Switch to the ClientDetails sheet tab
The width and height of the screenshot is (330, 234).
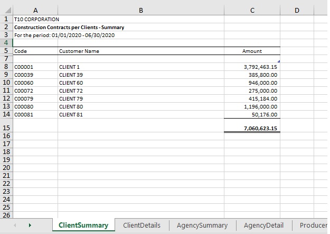tap(142, 226)
